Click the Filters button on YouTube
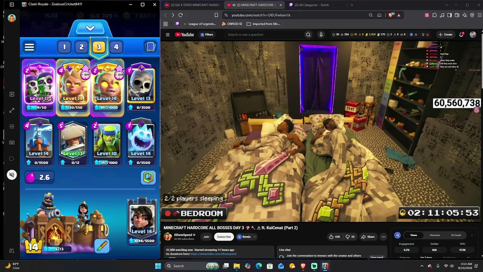The image size is (483, 272). pyautogui.click(x=207, y=35)
